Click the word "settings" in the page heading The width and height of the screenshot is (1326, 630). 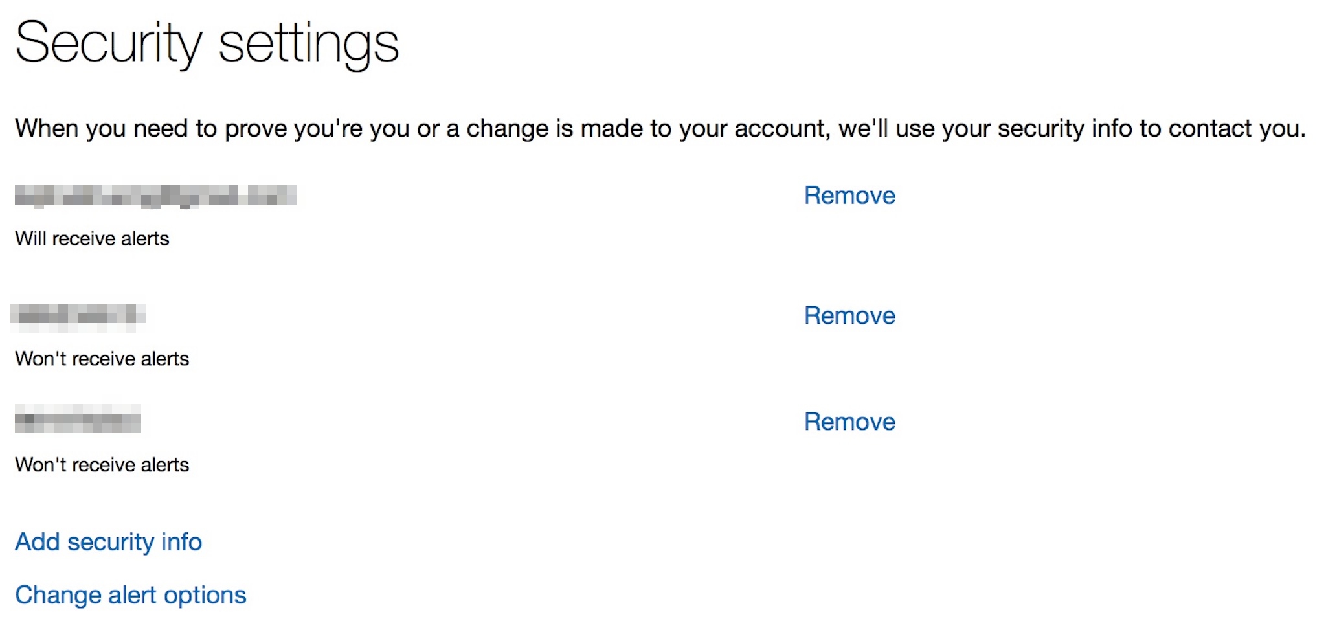(x=308, y=44)
